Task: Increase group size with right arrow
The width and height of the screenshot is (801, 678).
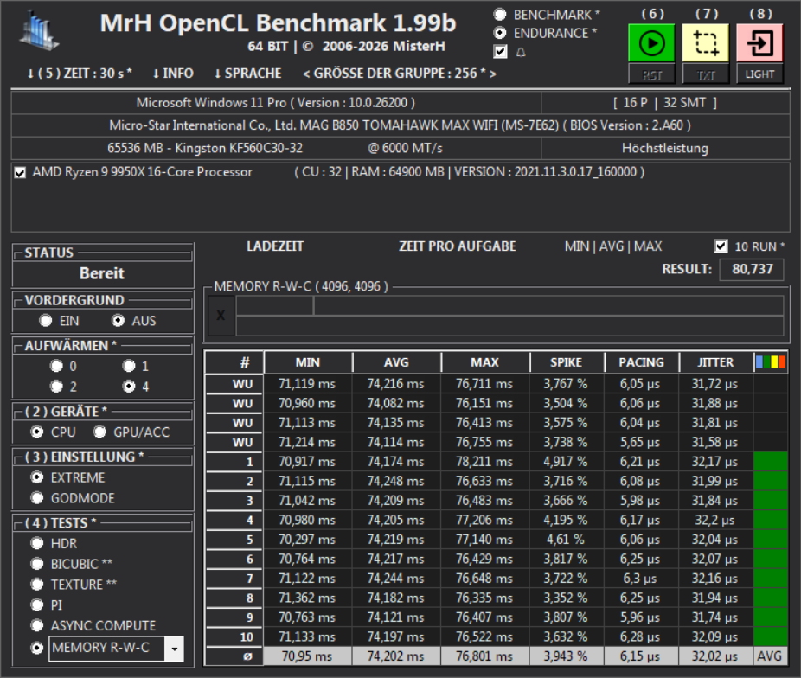Action: [x=492, y=74]
